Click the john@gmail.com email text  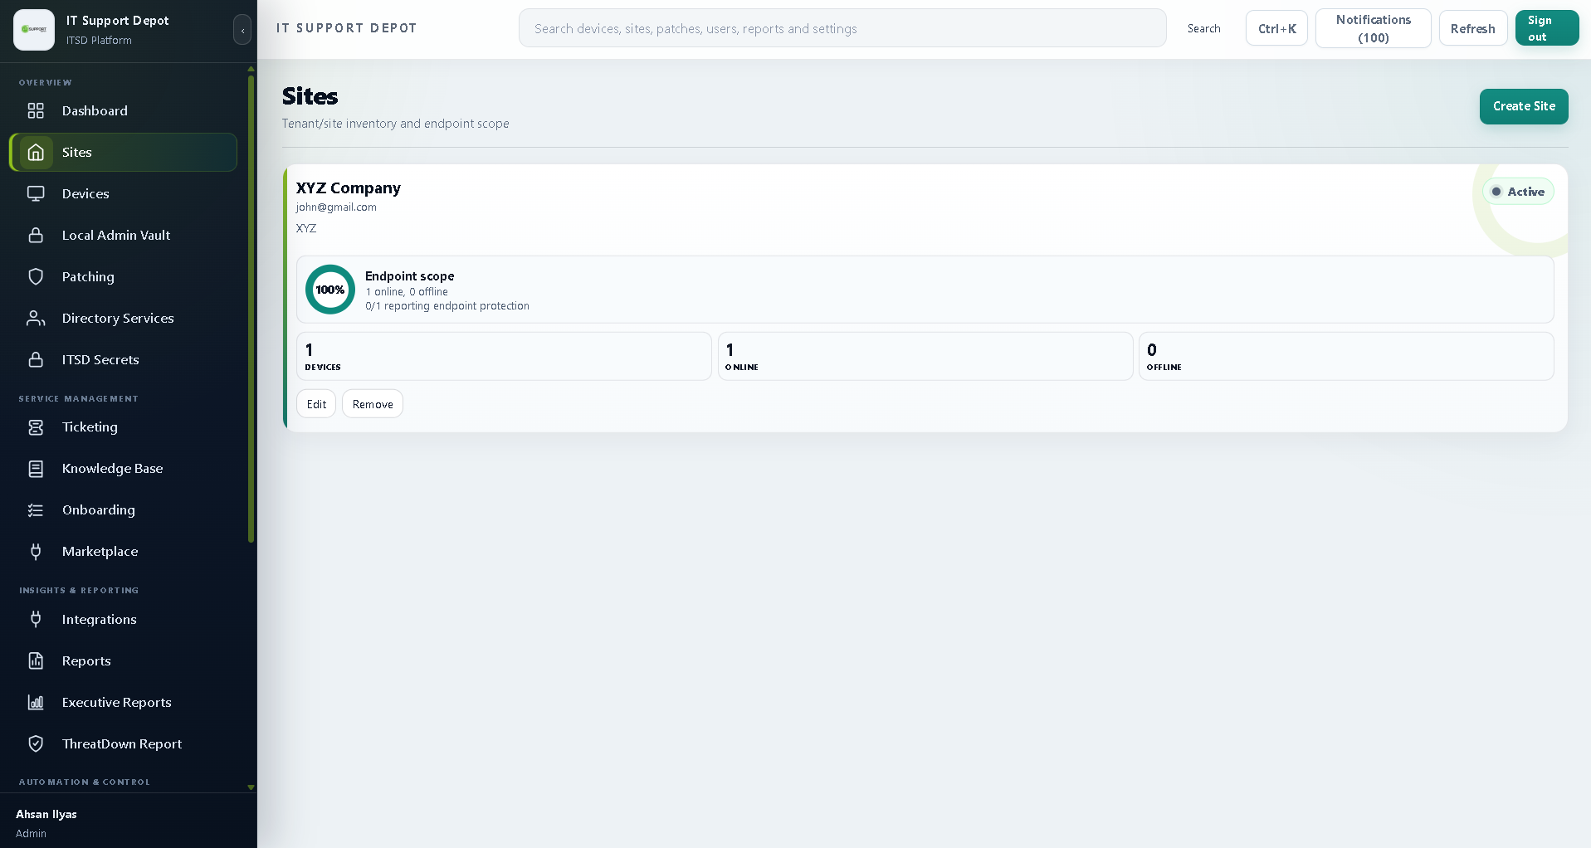coord(336,207)
